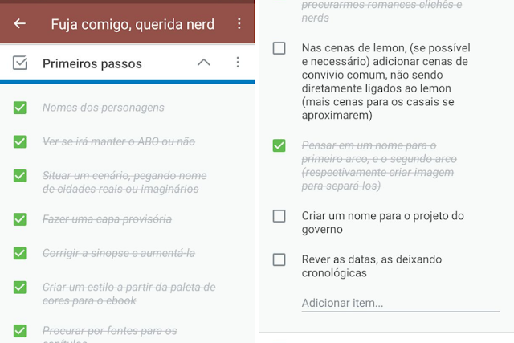Uncheck Fazer uma capa provisória

pos(21,219)
